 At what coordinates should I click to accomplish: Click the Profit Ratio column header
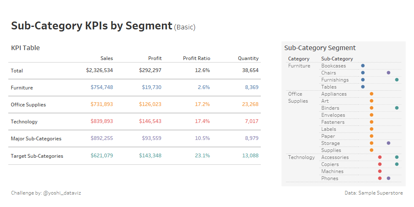pos(196,58)
